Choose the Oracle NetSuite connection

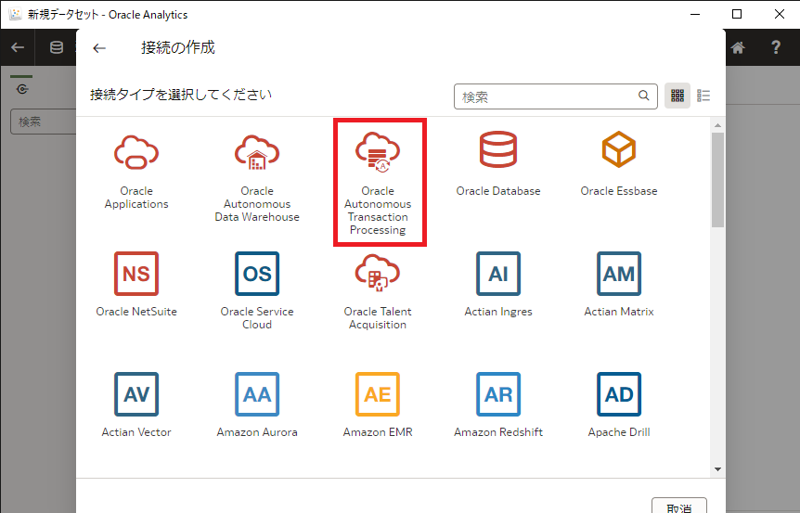(136, 274)
